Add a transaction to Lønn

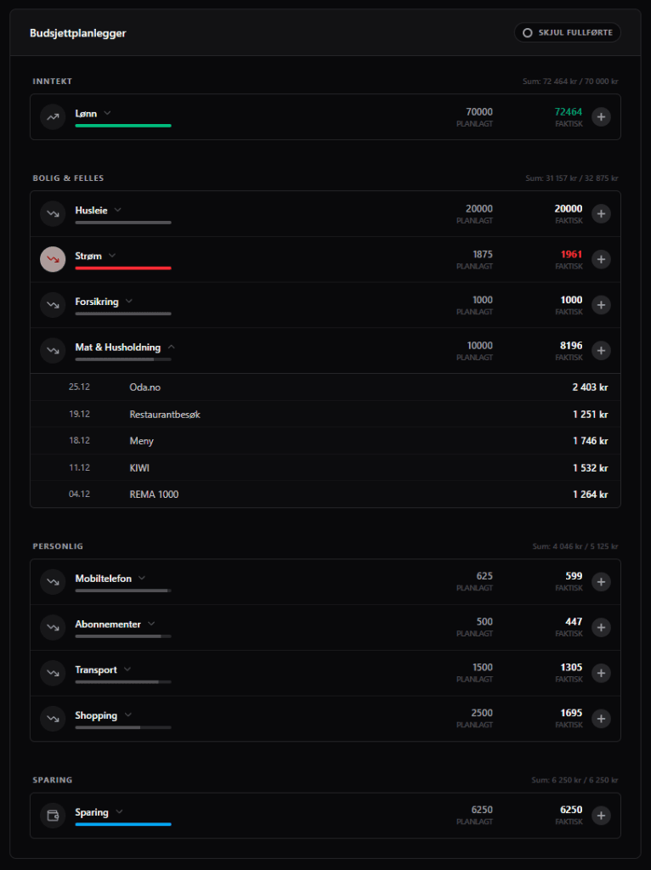(601, 116)
